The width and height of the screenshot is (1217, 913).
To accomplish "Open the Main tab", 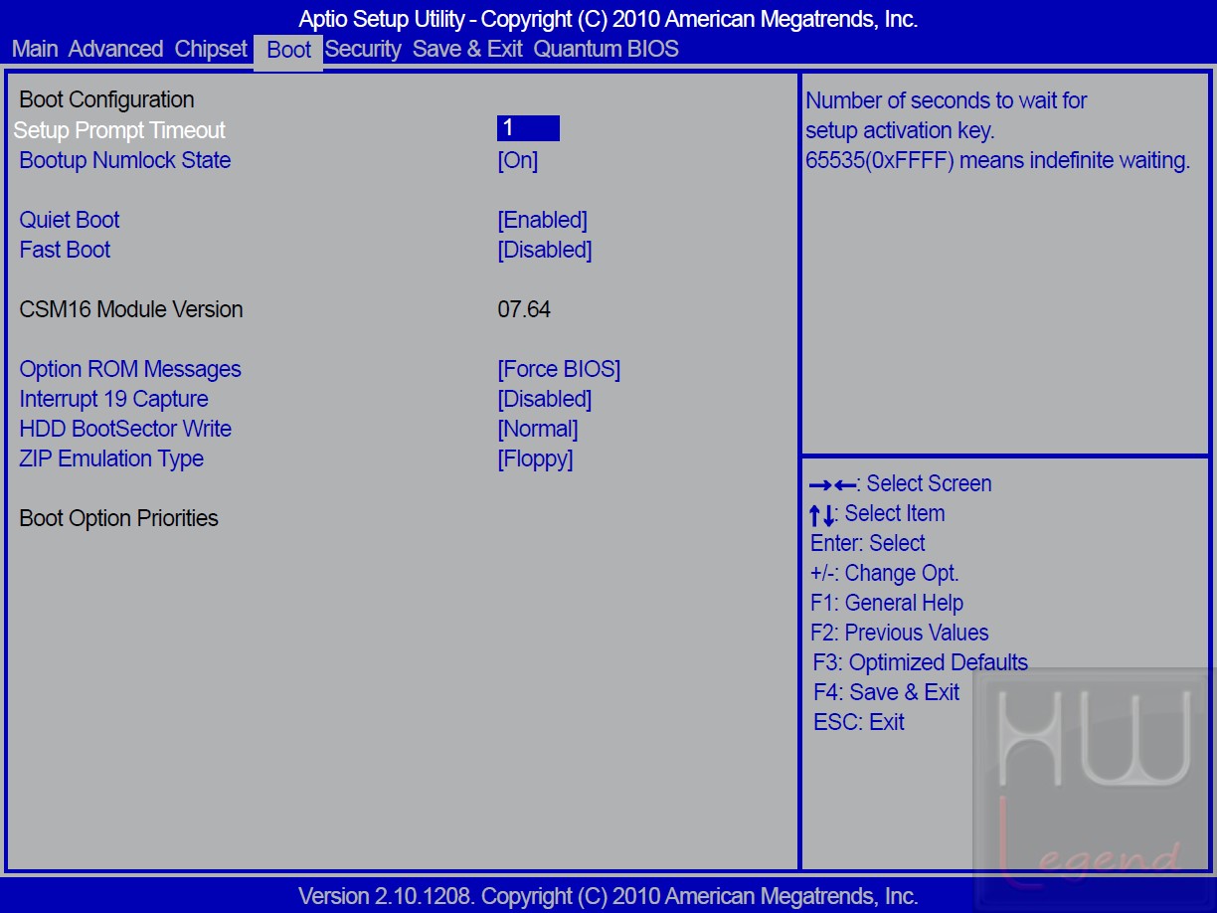I will click(x=35, y=49).
